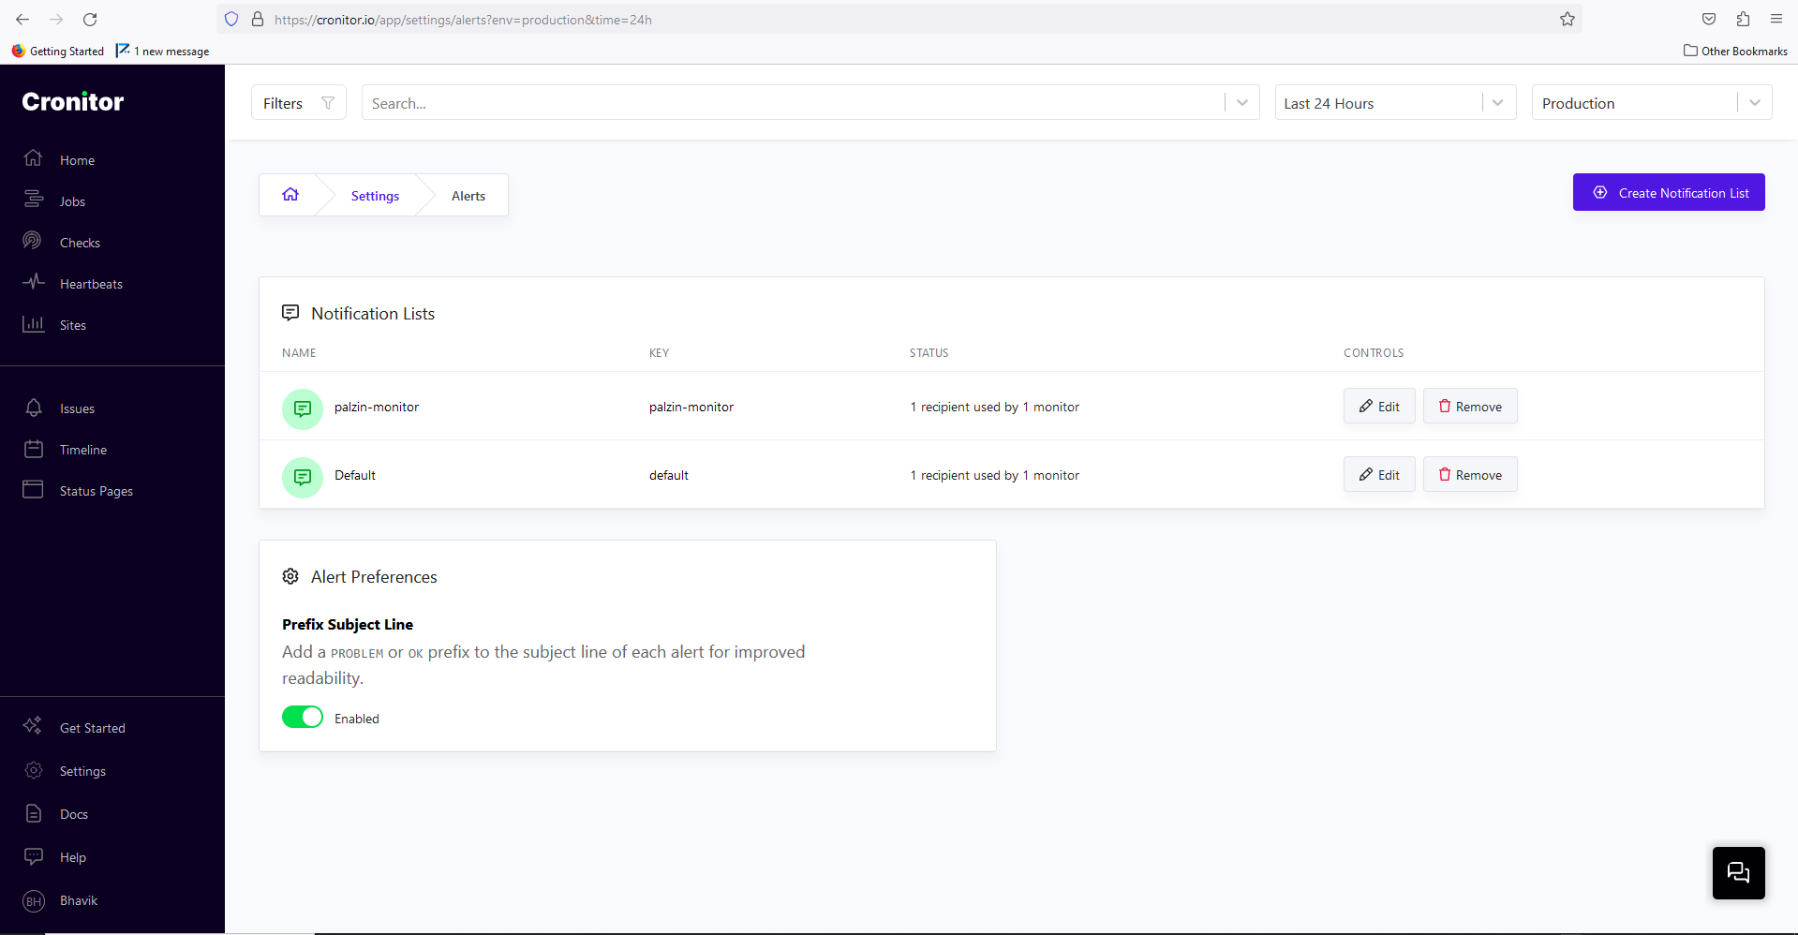Click the Issues bell icon
Image resolution: width=1798 pixels, height=935 pixels.
(34, 408)
